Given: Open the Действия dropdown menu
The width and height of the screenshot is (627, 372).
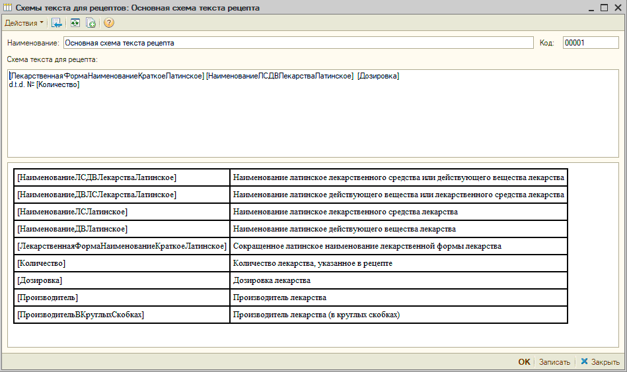Looking at the screenshot, I should pyautogui.click(x=24, y=23).
